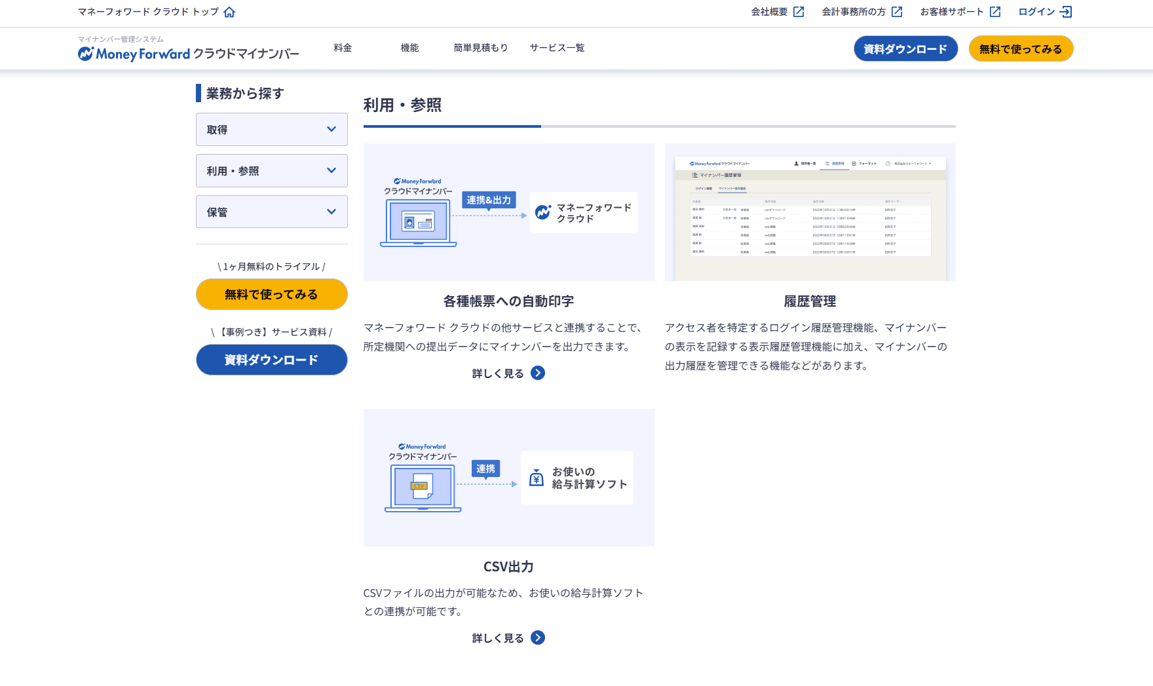Image resolution: width=1153 pixels, height=686 pixels.
Task: Click the CSV出力 heading
Action: click(x=509, y=567)
